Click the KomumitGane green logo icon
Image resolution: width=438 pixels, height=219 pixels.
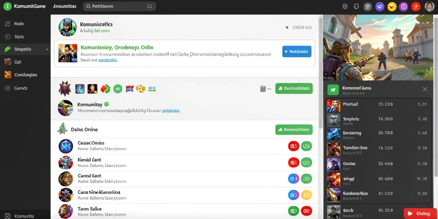point(8,6)
